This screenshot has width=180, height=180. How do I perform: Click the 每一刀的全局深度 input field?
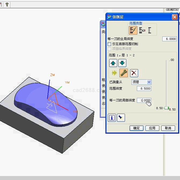[169, 39]
